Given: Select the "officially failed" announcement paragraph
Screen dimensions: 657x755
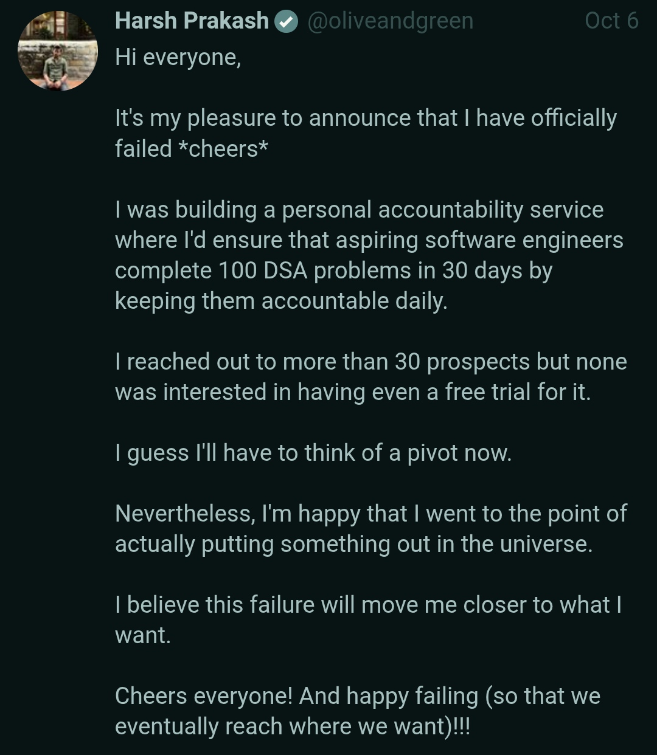Looking at the screenshot, I should click(365, 119).
